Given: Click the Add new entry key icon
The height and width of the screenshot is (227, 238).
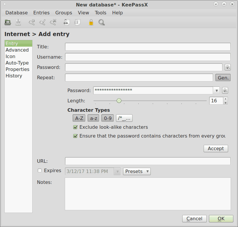Looking at the screenshot, I should coord(32,22).
